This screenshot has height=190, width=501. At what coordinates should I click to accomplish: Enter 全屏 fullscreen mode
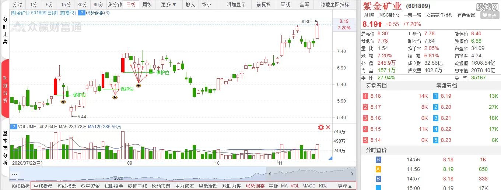click(x=304, y=5)
